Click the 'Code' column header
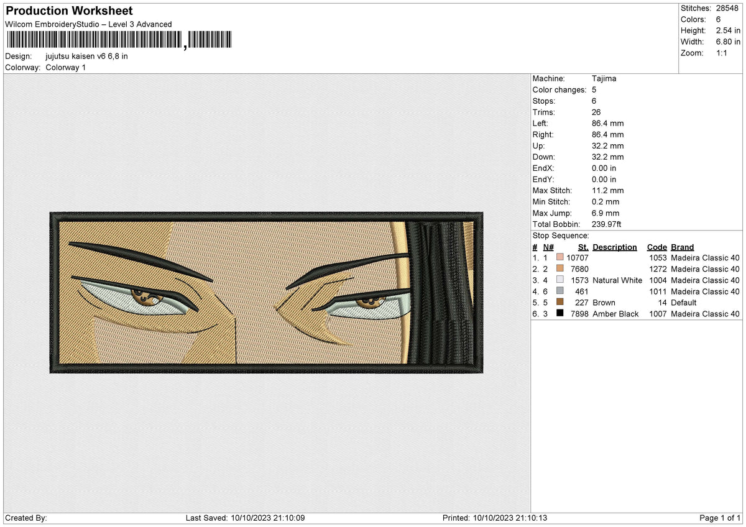746x527 pixels. tap(656, 247)
